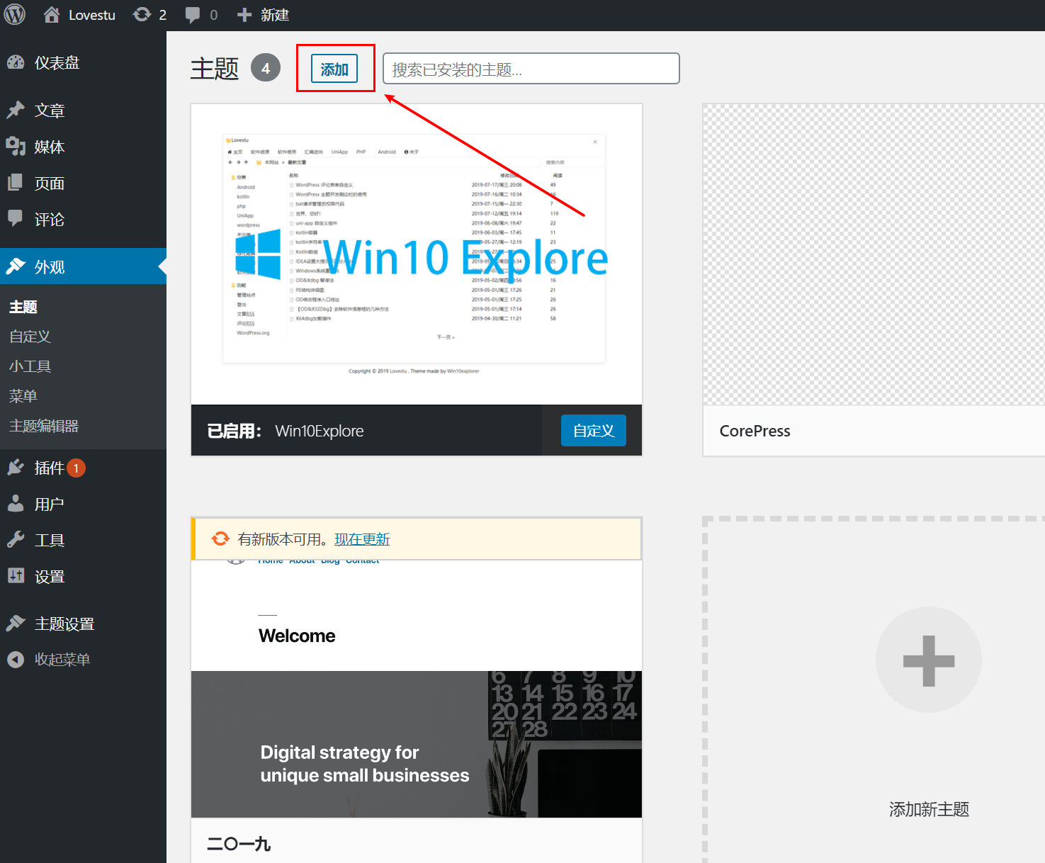Click the plug icon for 插件
The height and width of the screenshot is (863, 1045).
coord(16,468)
